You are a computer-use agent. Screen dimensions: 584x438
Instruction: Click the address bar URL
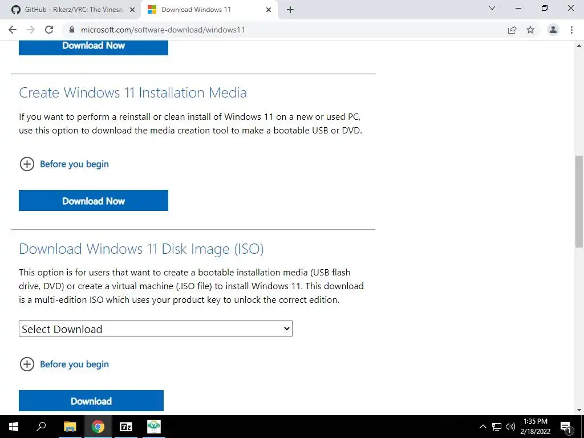pyautogui.click(x=163, y=30)
